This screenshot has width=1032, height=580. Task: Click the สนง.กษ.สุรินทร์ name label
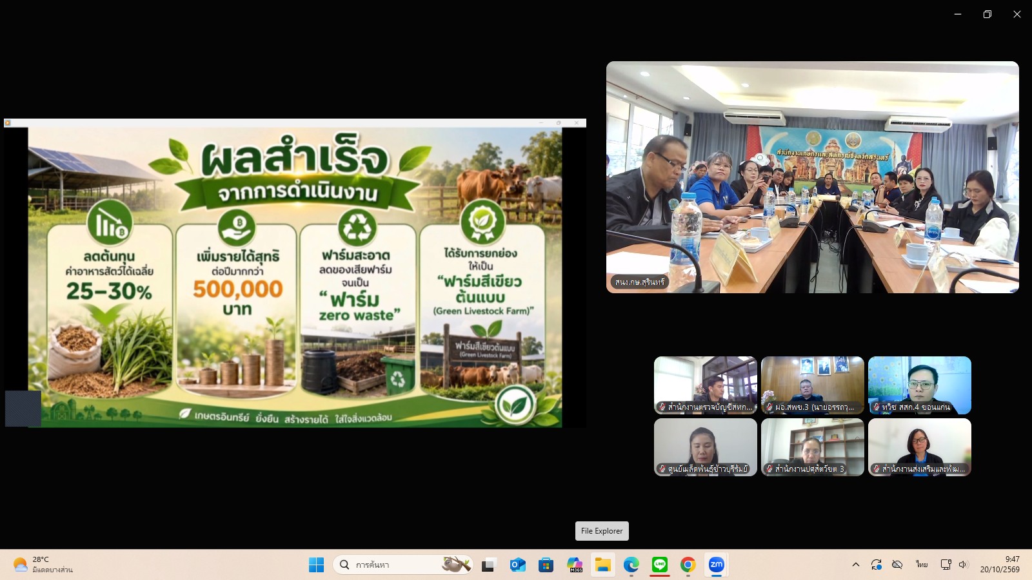[639, 282]
